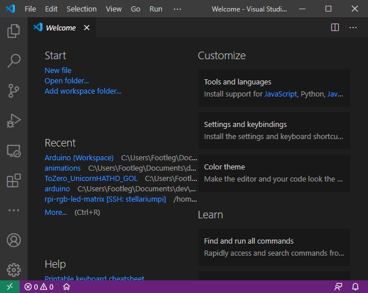Open Settings and keybindings card
The image size is (368, 293).
pos(274,130)
